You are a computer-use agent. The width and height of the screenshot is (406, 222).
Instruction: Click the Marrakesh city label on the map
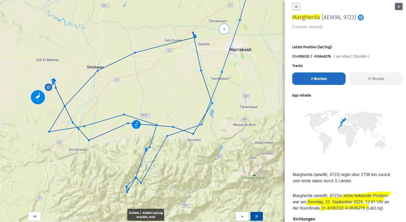coord(240,50)
